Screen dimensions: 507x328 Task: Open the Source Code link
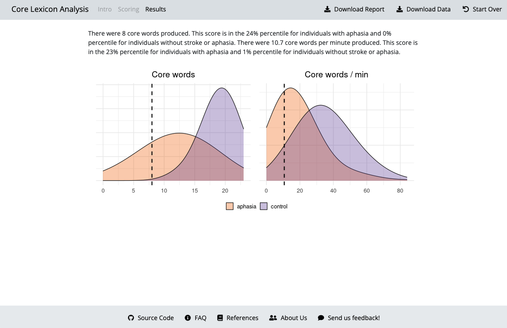[156, 318]
